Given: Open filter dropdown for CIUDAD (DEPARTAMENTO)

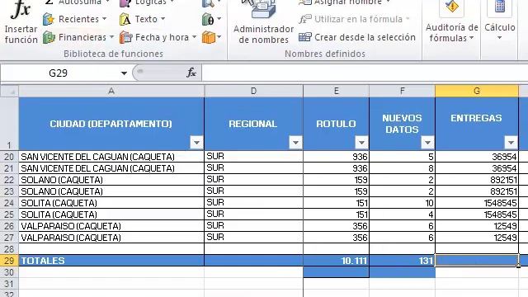Looking at the screenshot, I should (196, 143).
